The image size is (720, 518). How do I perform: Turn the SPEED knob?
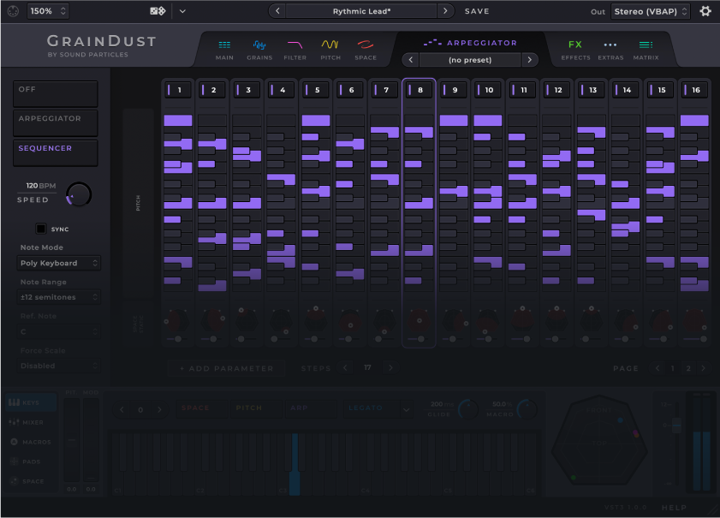click(x=78, y=194)
